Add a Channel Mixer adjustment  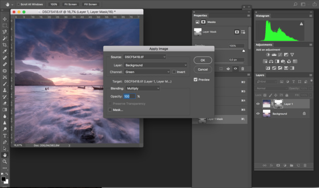[289, 61]
